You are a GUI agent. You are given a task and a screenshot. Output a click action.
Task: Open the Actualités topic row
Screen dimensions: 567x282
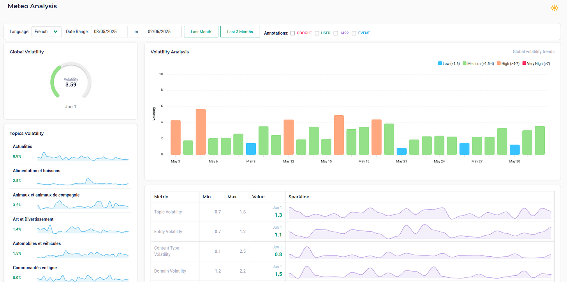coord(70,152)
